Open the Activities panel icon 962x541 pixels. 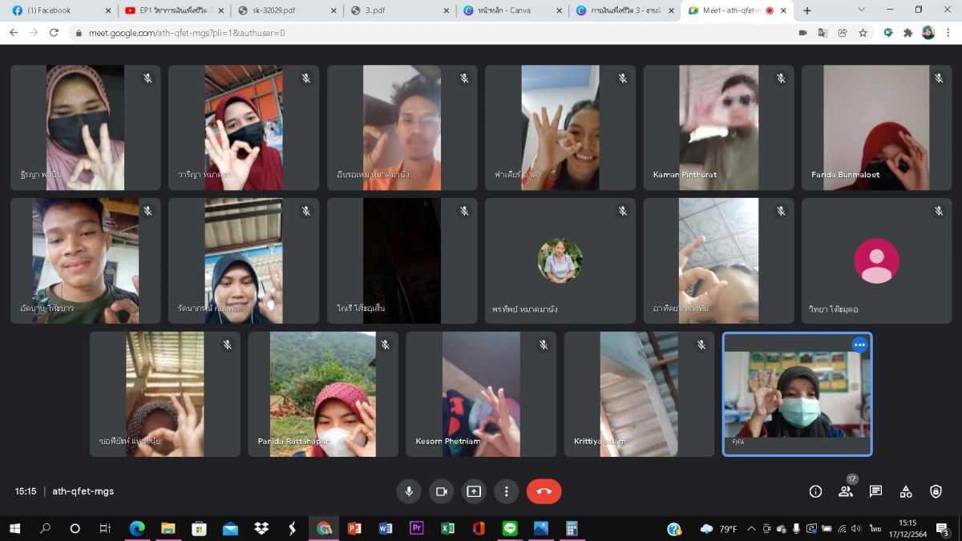(x=906, y=491)
